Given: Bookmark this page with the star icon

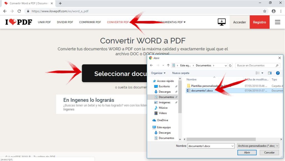Looking at the screenshot, I should pyautogui.click(x=265, y=11).
